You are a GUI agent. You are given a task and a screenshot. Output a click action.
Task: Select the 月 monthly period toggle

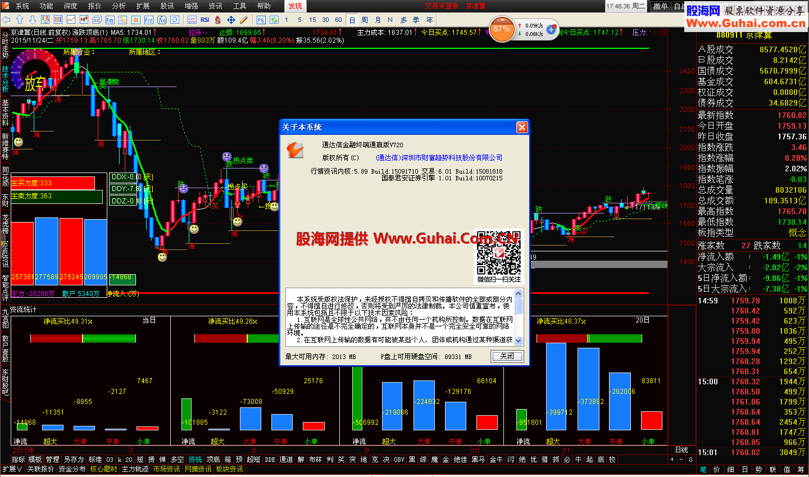click(x=378, y=20)
